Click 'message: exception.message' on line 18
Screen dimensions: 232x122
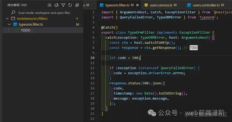140,99
